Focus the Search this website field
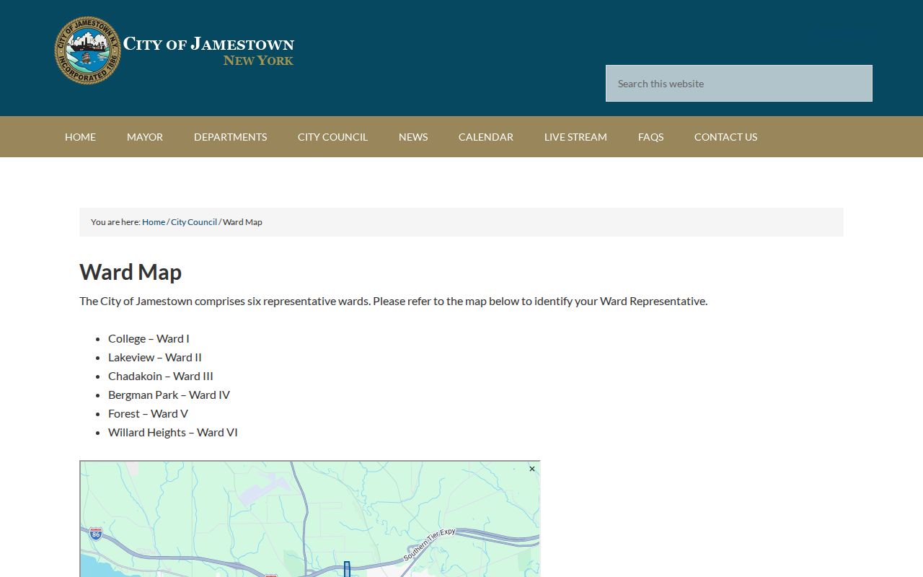The height and width of the screenshot is (577, 923). click(x=739, y=84)
